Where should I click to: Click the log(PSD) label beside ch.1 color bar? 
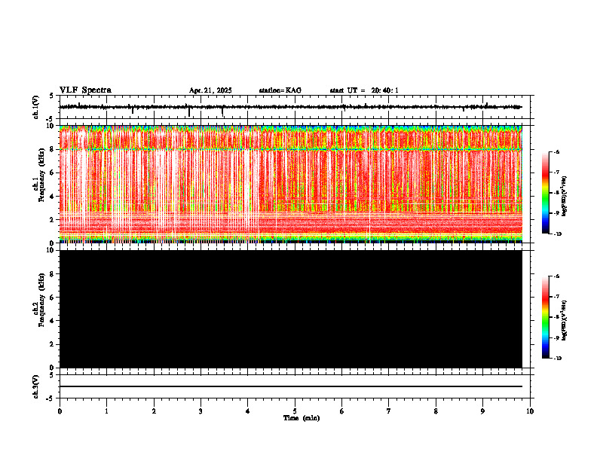565,196
